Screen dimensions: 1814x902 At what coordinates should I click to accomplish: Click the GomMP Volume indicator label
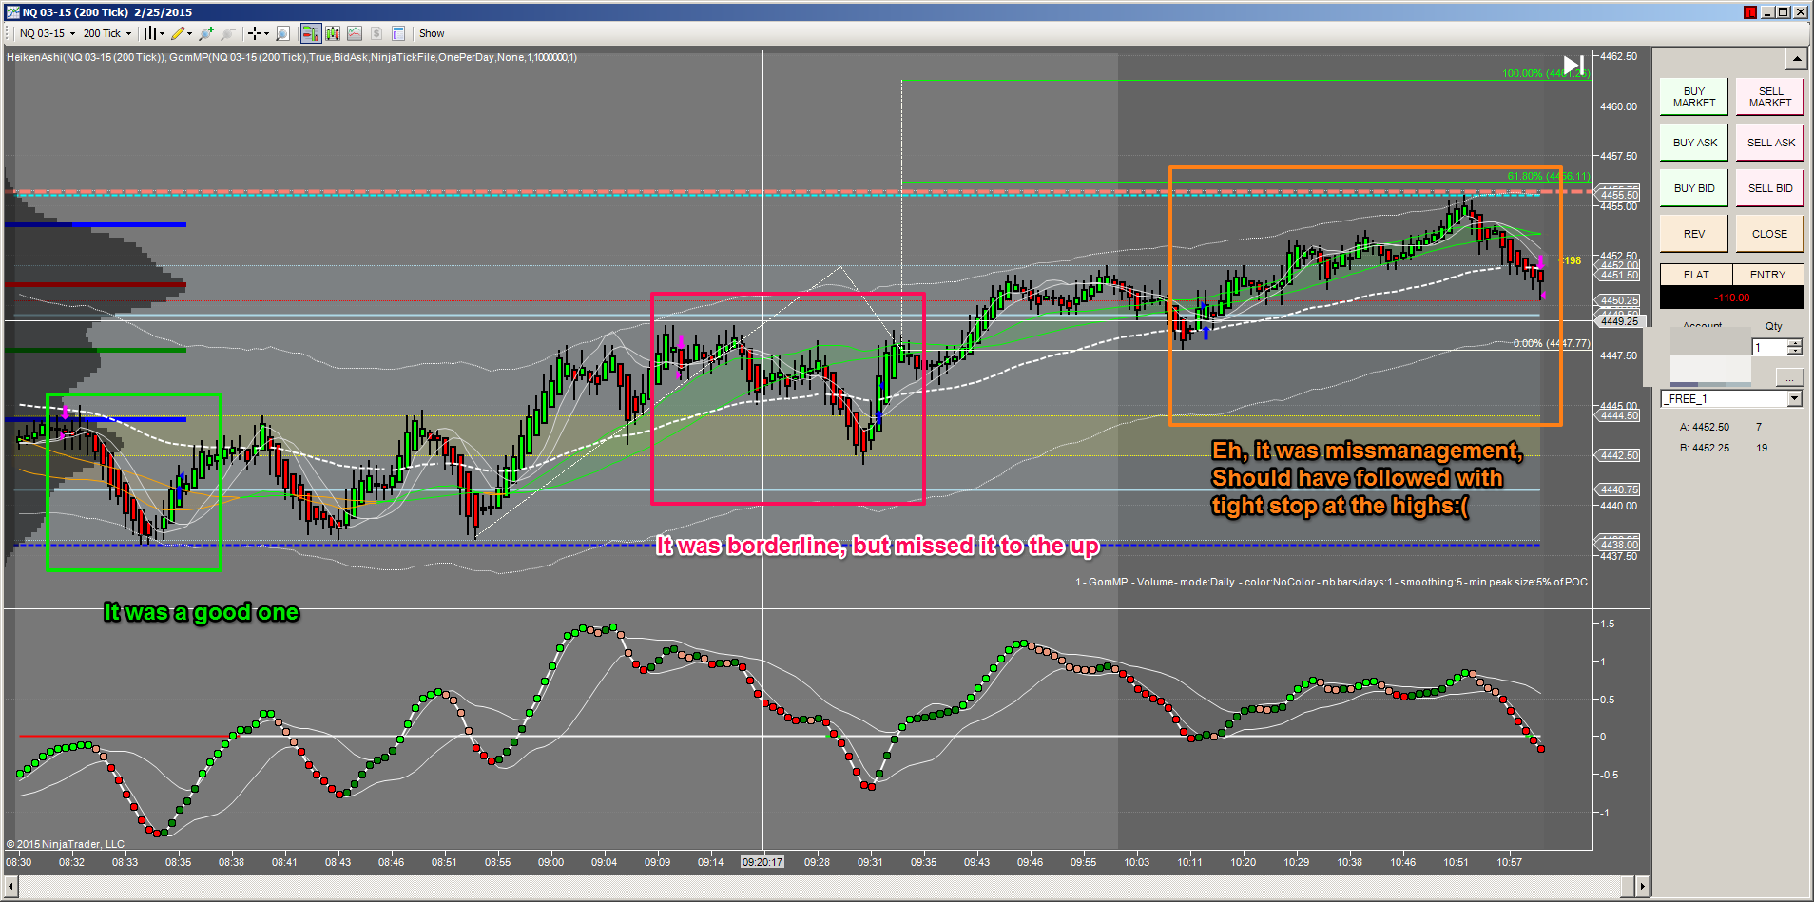point(1331,582)
